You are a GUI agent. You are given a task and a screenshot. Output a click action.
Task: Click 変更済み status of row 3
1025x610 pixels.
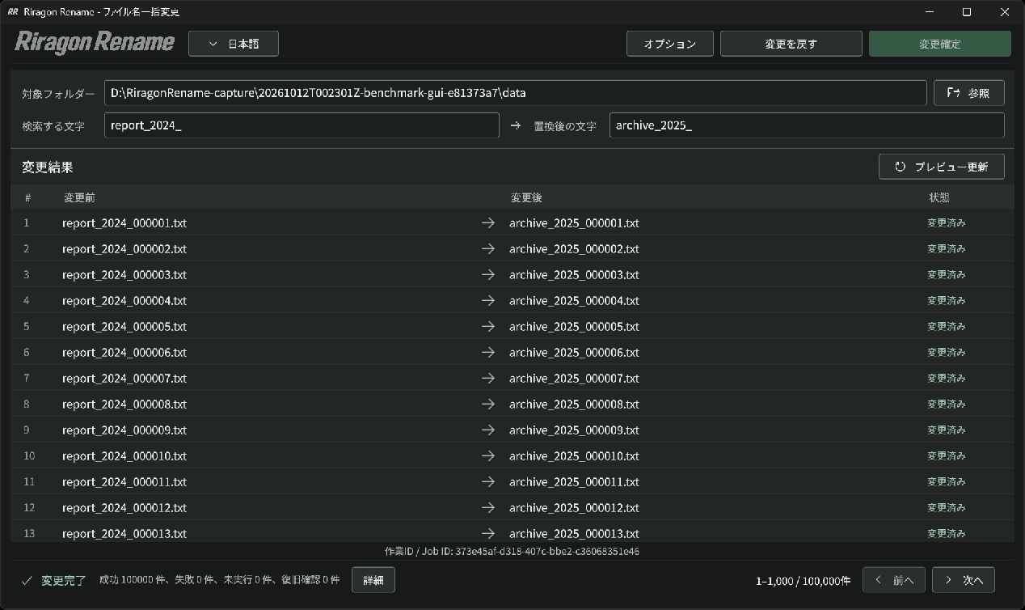pyautogui.click(x=947, y=275)
